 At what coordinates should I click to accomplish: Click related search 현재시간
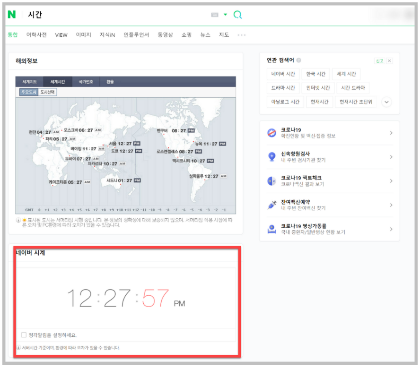[319, 102]
